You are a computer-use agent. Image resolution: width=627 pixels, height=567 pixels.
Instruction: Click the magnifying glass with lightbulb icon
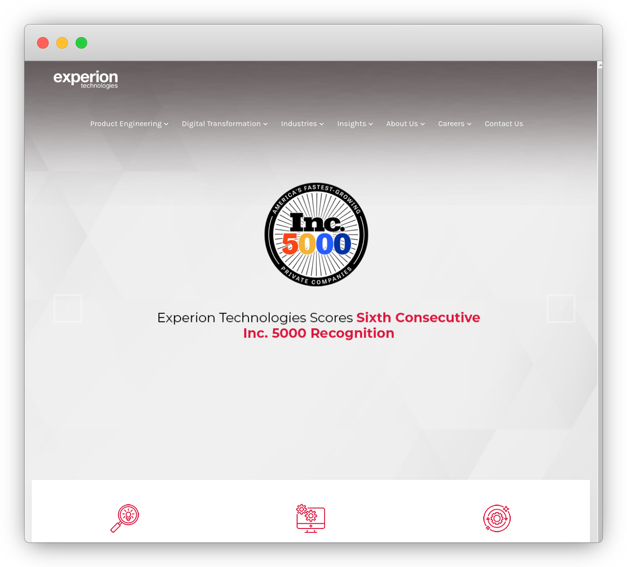(125, 518)
